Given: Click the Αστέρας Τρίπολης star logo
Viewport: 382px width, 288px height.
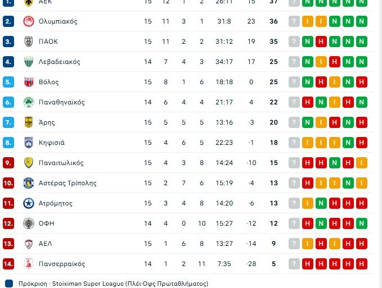Looking at the screenshot, I should click(28, 183).
